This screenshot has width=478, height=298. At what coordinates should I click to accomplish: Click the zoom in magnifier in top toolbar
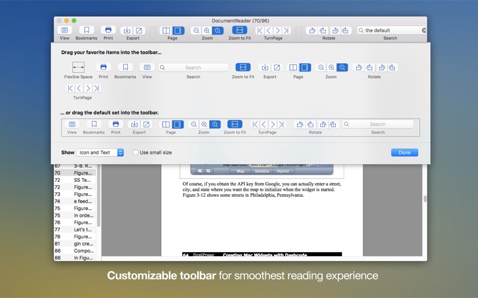tap(207, 30)
